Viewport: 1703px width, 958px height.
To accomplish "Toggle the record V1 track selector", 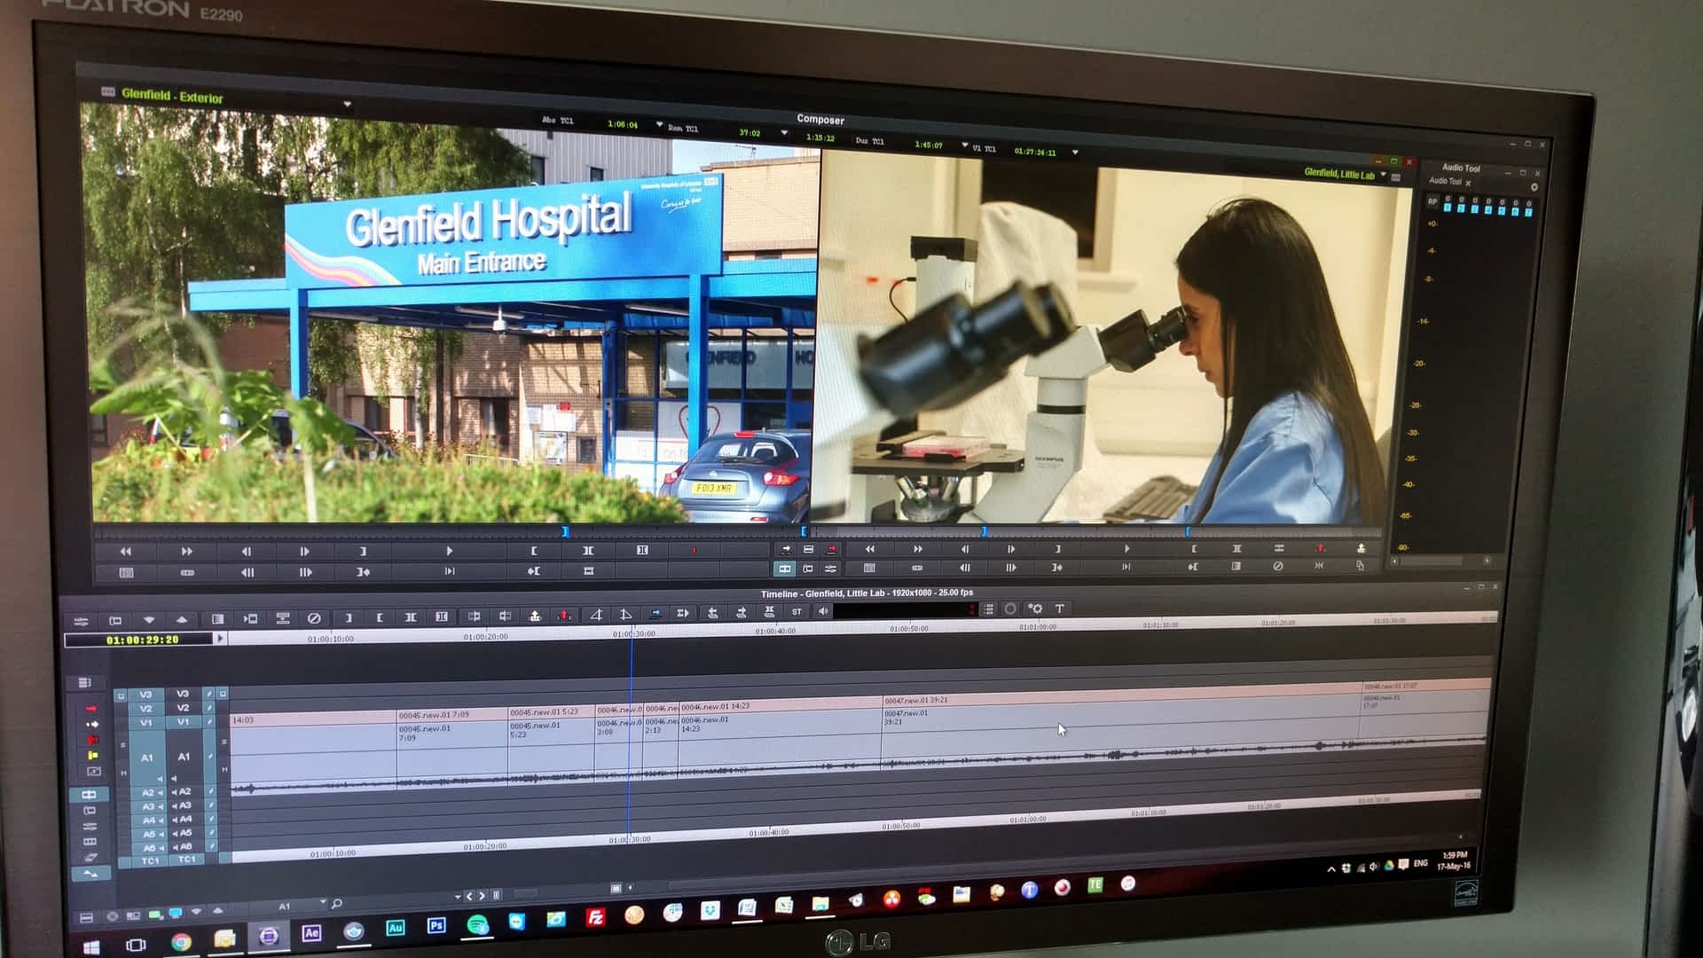I will (183, 722).
